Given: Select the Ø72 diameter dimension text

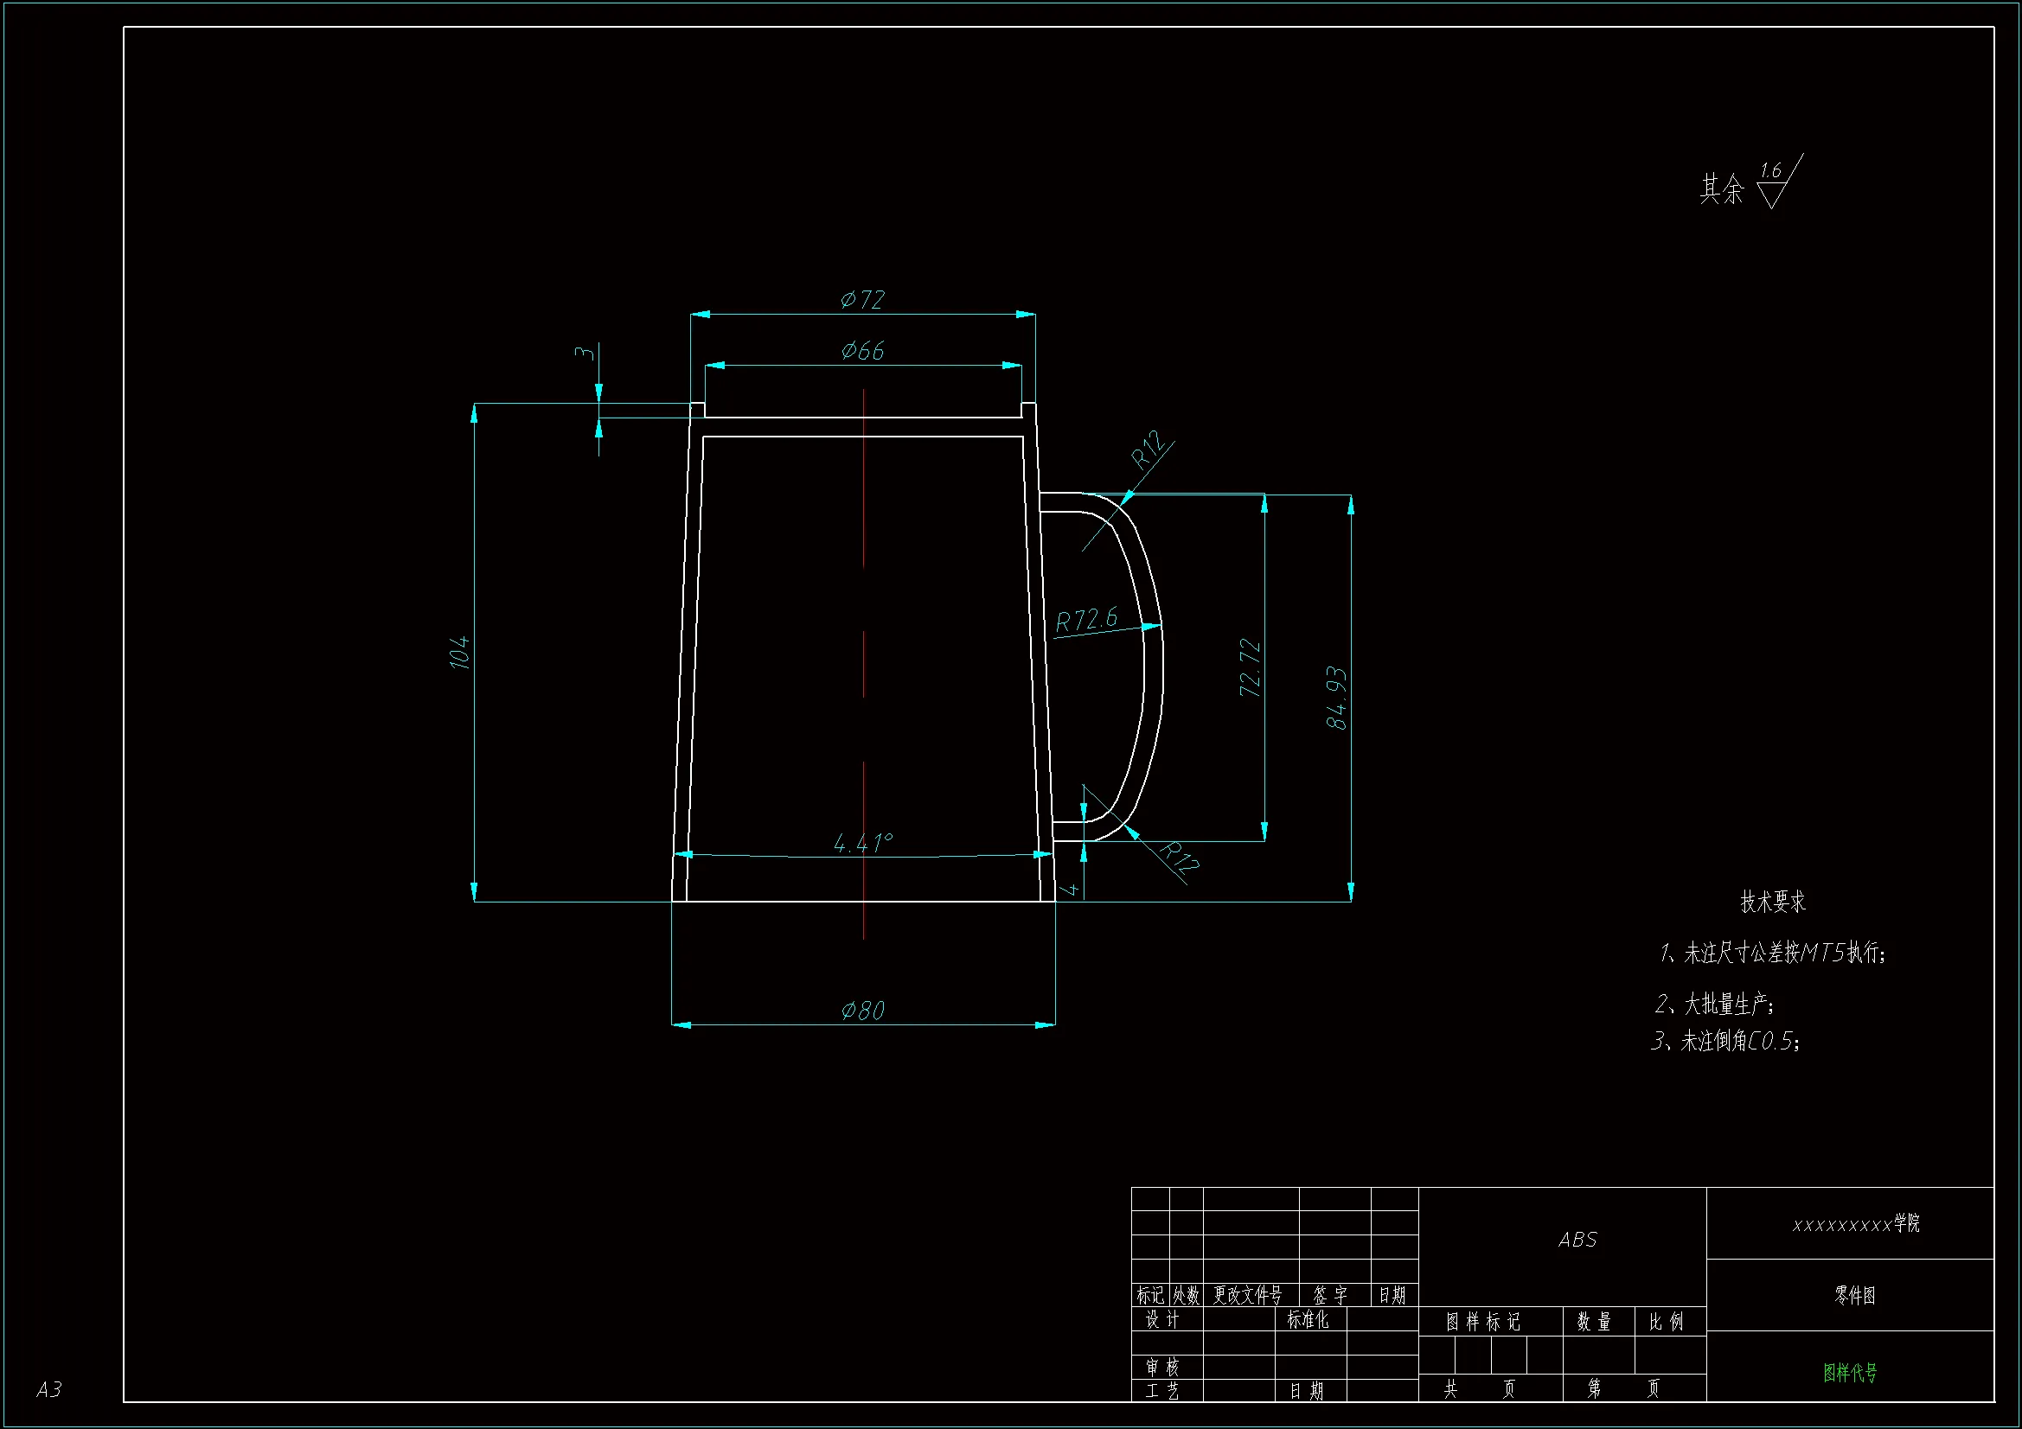Looking at the screenshot, I should [862, 300].
